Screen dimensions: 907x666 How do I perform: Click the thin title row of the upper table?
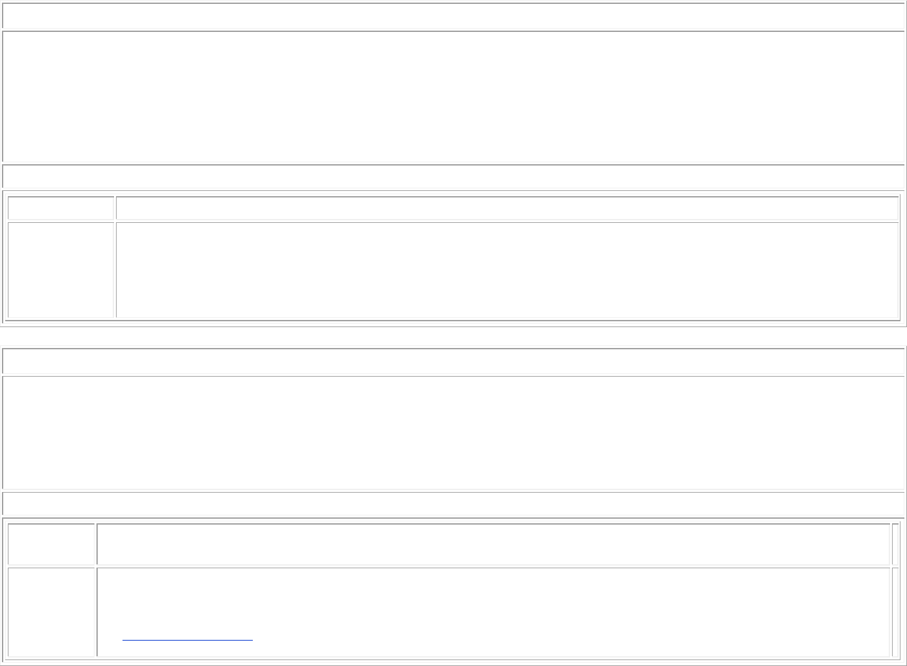point(453,16)
